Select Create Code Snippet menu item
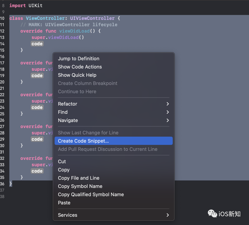The height and width of the screenshot is (225, 249). tap(83, 141)
